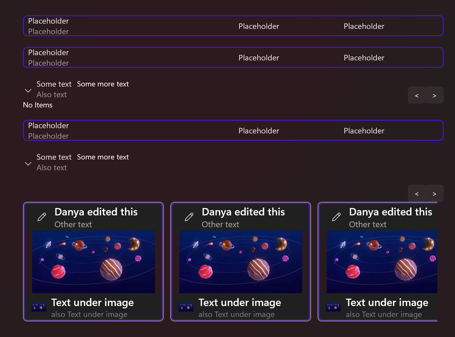
Task: Open the large space image in the first card
Action: (x=93, y=261)
